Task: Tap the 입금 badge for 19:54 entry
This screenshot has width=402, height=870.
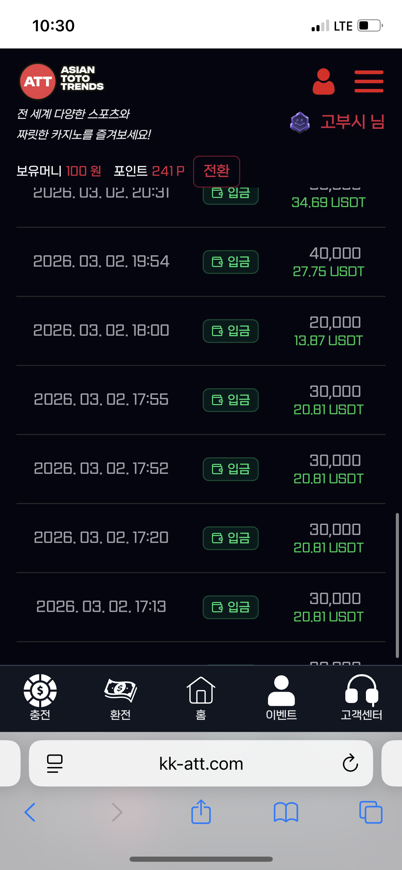Action: [231, 262]
